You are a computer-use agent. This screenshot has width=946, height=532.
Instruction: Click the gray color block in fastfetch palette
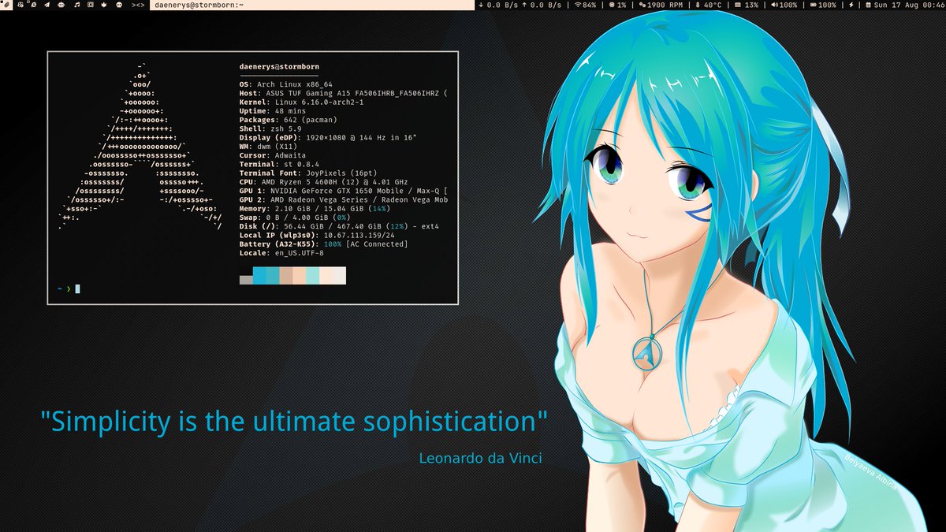[x=246, y=280]
